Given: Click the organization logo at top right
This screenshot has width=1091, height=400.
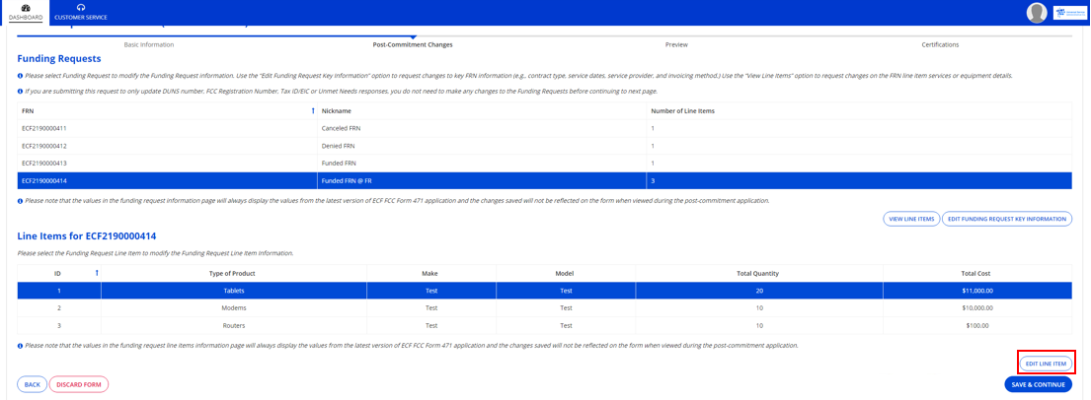Looking at the screenshot, I should point(1069,13).
